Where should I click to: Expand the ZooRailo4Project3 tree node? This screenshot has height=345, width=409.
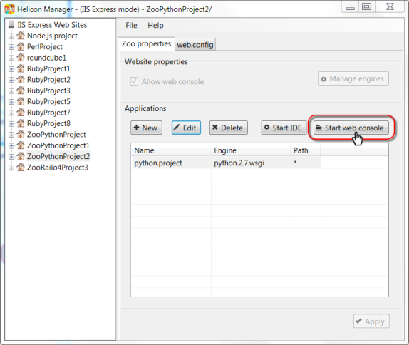tap(11, 168)
